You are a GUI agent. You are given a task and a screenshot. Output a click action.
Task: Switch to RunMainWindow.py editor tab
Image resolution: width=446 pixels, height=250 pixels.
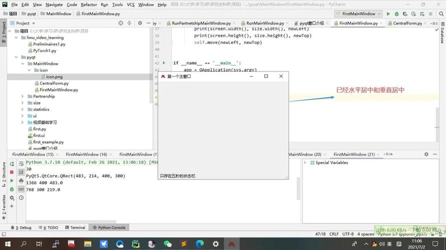[265, 23]
